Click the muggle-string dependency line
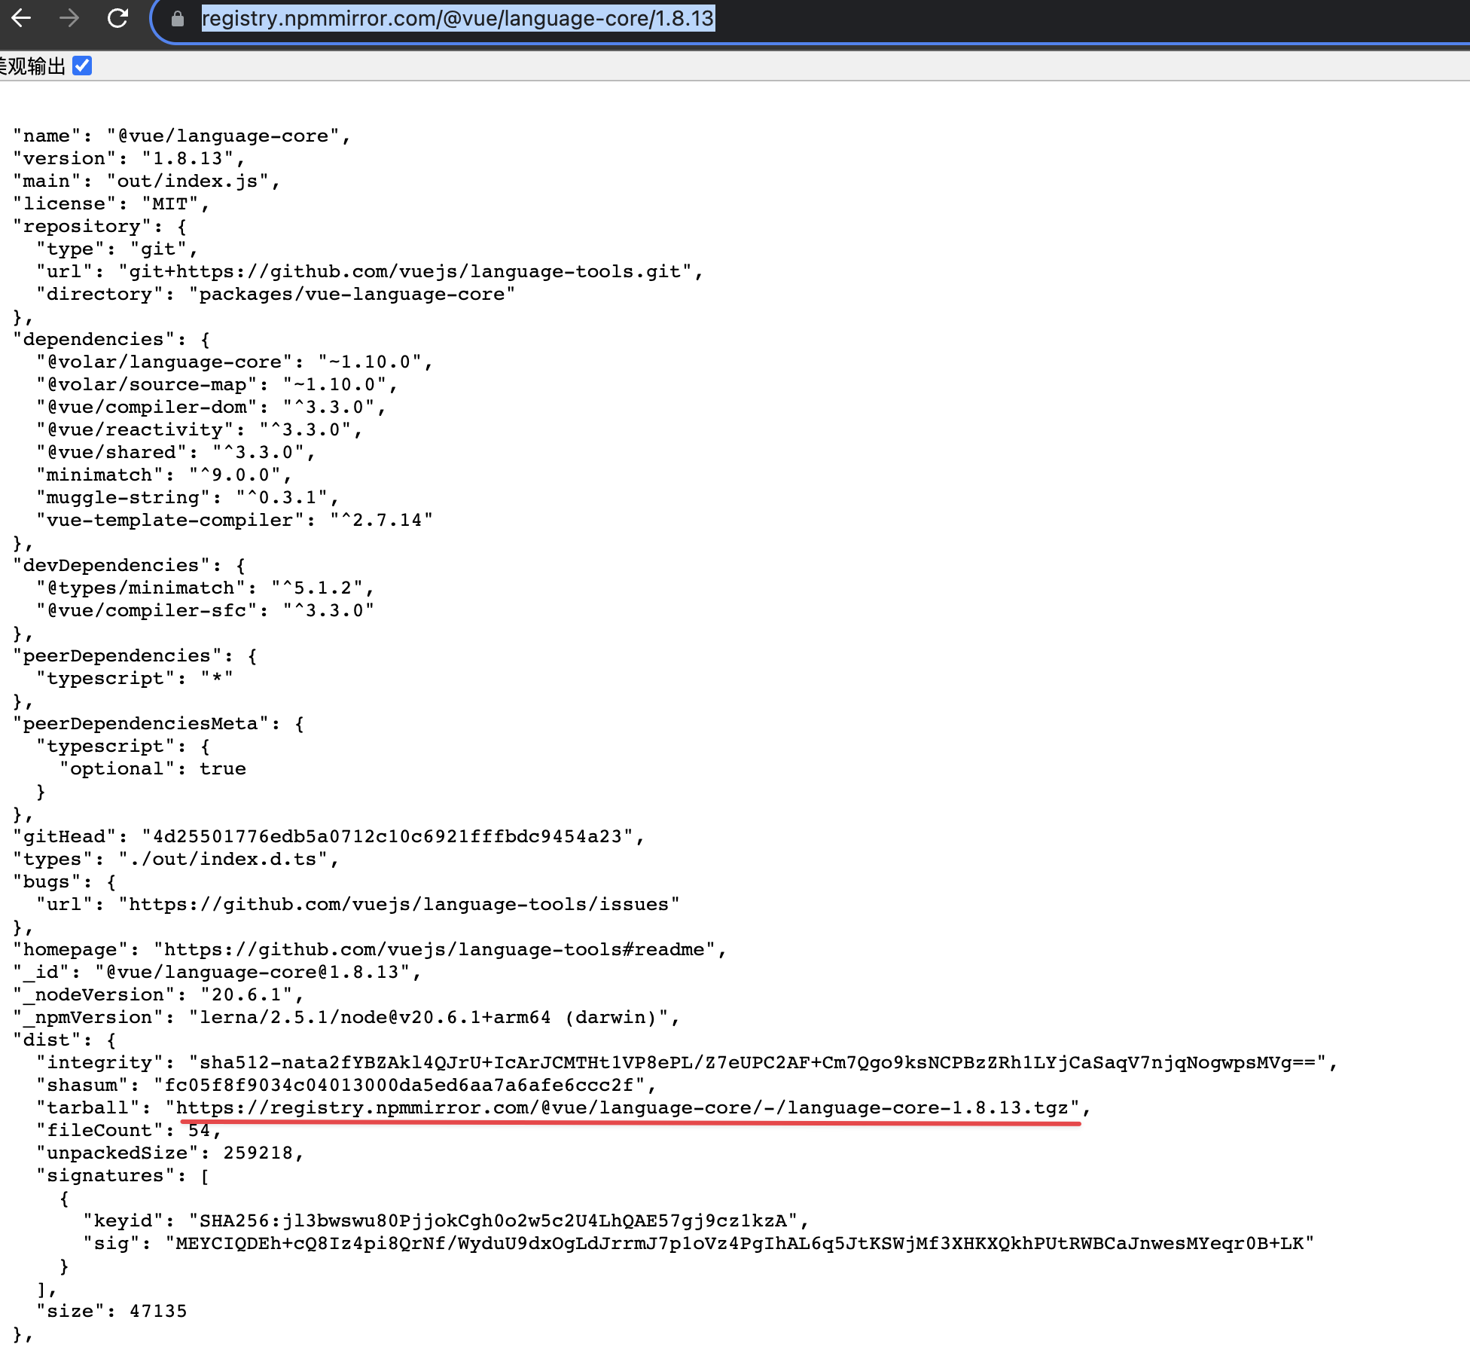The image size is (1470, 1347). click(x=188, y=498)
